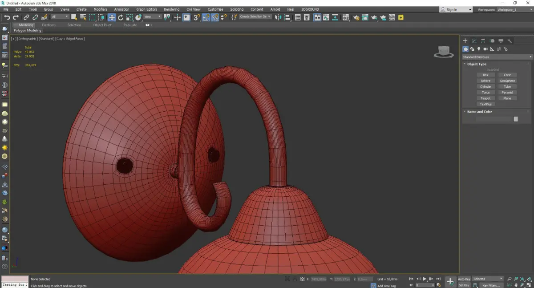Select the Select and Move tool
This screenshot has width=534, height=288.
click(x=111, y=17)
